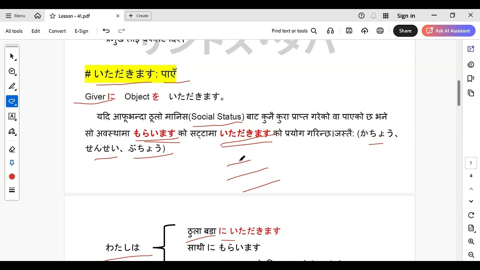The width and height of the screenshot is (480, 270).
Task: Redo the last action
Action: 121,31
